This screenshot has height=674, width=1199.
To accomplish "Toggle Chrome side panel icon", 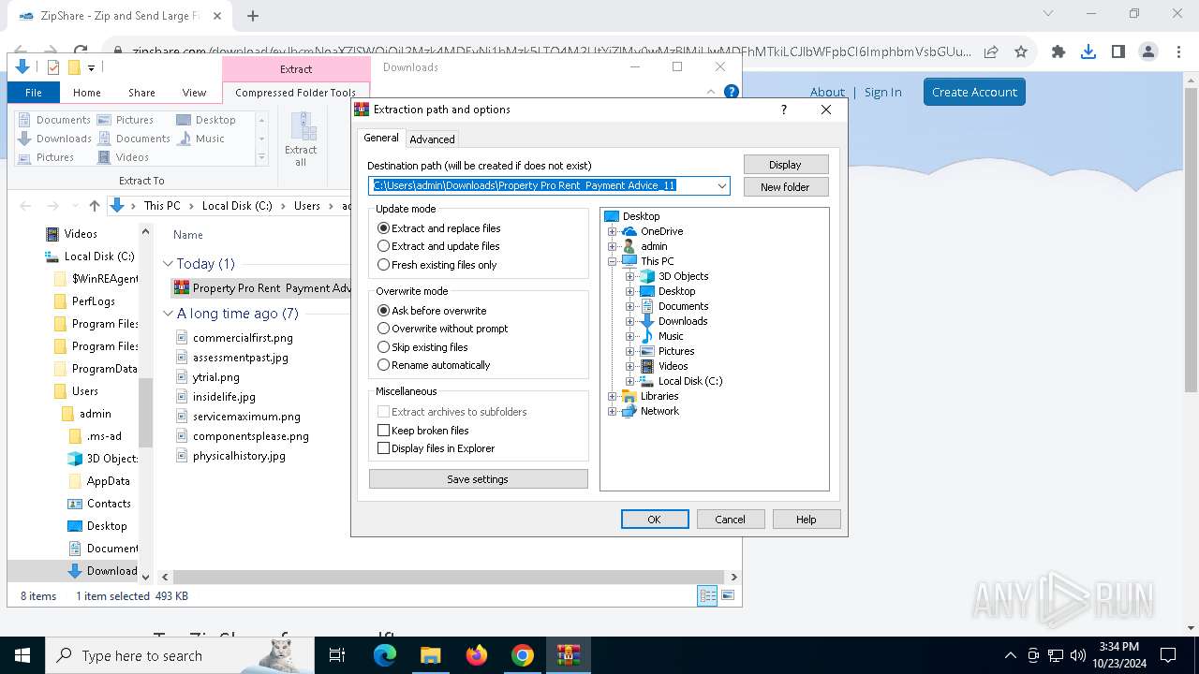I will click(1118, 52).
